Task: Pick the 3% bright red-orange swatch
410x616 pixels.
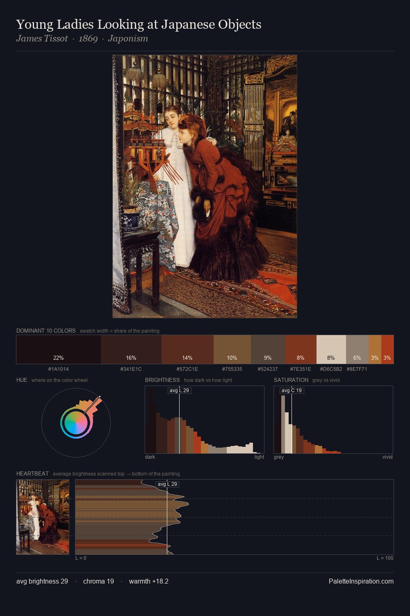Action: coord(387,349)
